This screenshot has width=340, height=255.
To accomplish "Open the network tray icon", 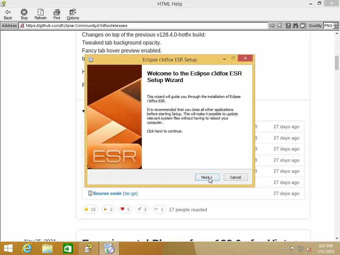I will click(x=300, y=248).
